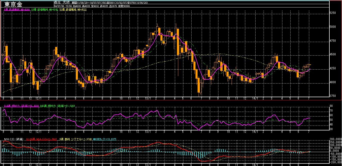
Task: Click the 200.0000 level on MACD axis
Action: (x=336, y=139)
